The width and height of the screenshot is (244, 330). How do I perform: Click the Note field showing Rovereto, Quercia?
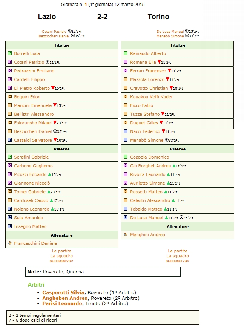pyautogui.click(x=103, y=272)
